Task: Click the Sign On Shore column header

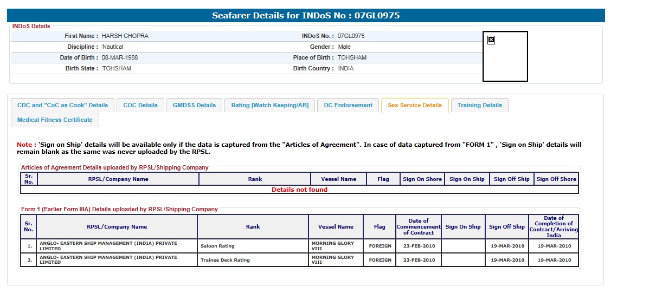Action: pyautogui.click(x=422, y=179)
